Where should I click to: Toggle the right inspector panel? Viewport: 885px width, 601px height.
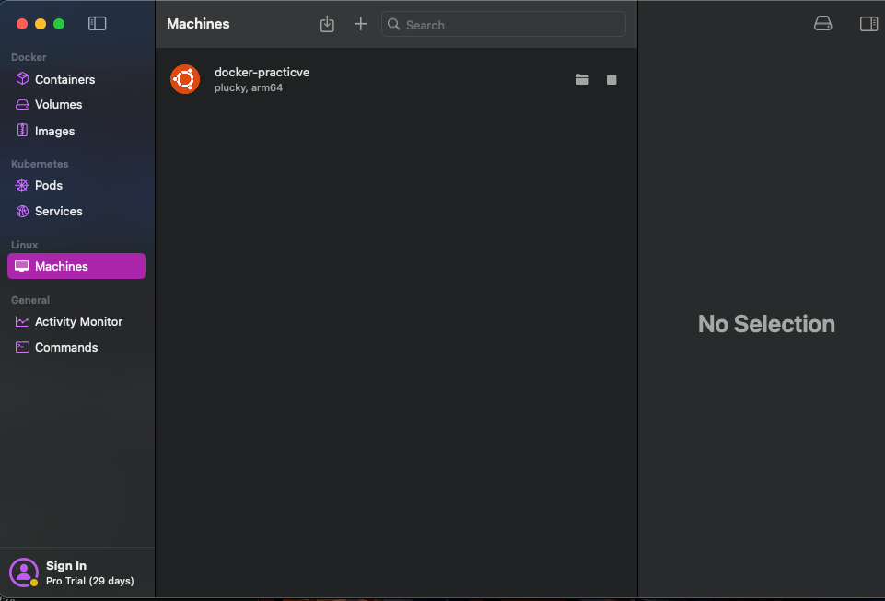(x=868, y=24)
